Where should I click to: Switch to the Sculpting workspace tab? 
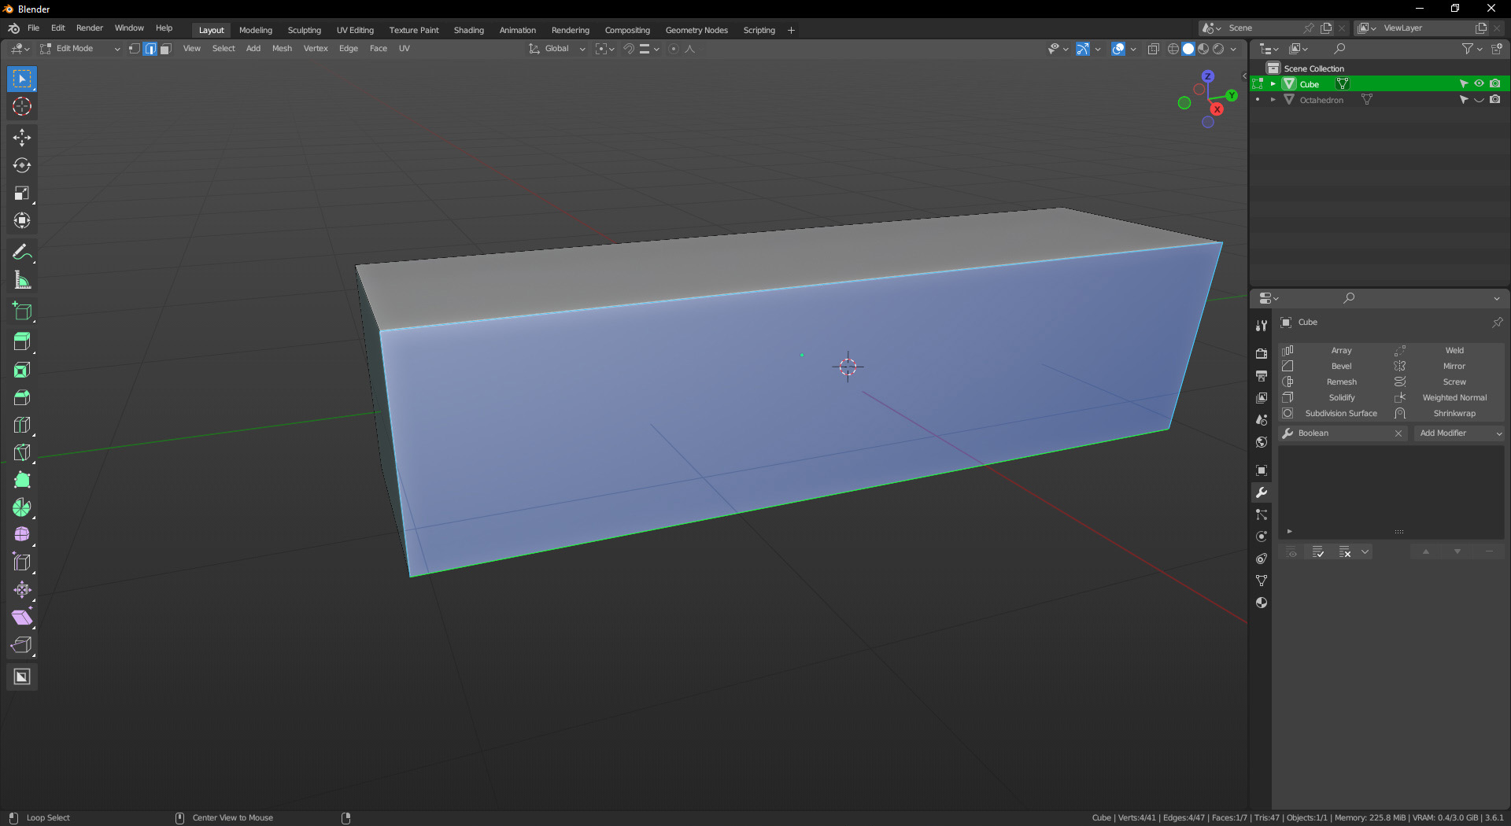pyautogui.click(x=304, y=30)
